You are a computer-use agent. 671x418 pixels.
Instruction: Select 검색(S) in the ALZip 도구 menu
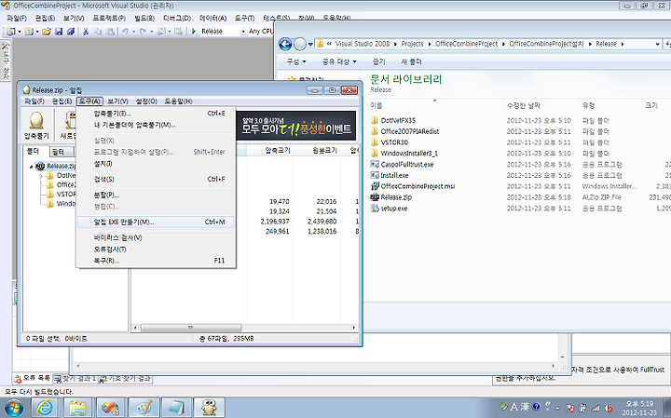click(x=157, y=179)
